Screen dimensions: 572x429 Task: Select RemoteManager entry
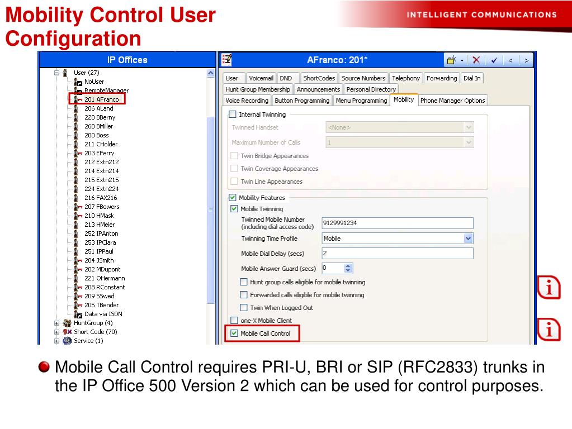click(x=107, y=90)
